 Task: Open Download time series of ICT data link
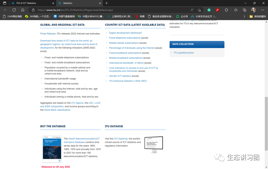click(68, 44)
